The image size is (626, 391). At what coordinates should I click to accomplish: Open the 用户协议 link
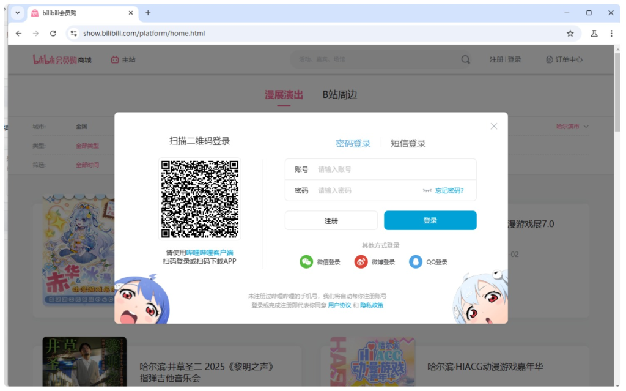339,305
